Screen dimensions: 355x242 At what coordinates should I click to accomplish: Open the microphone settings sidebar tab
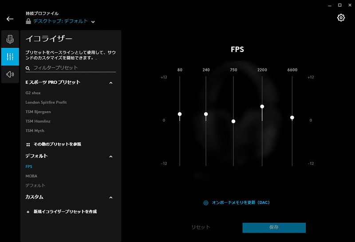(x=10, y=39)
